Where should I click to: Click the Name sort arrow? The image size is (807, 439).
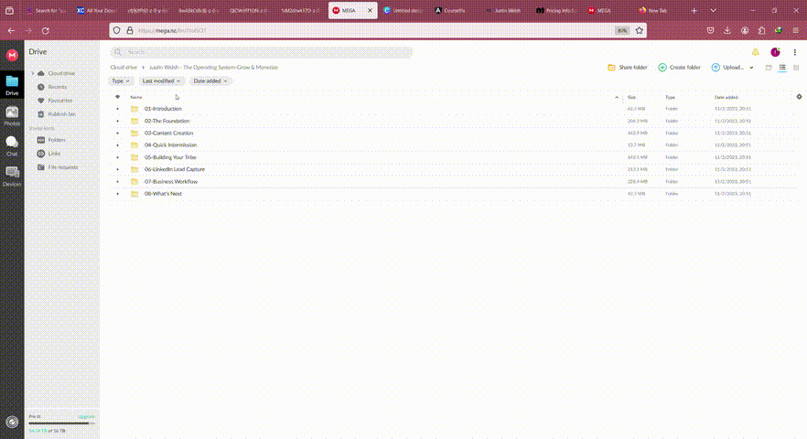tap(617, 97)
